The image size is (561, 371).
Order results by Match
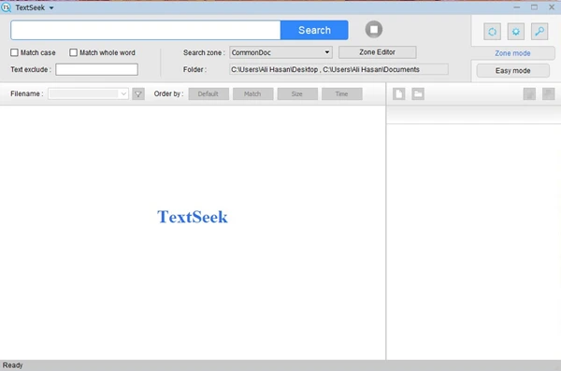[x=252, y=94]
